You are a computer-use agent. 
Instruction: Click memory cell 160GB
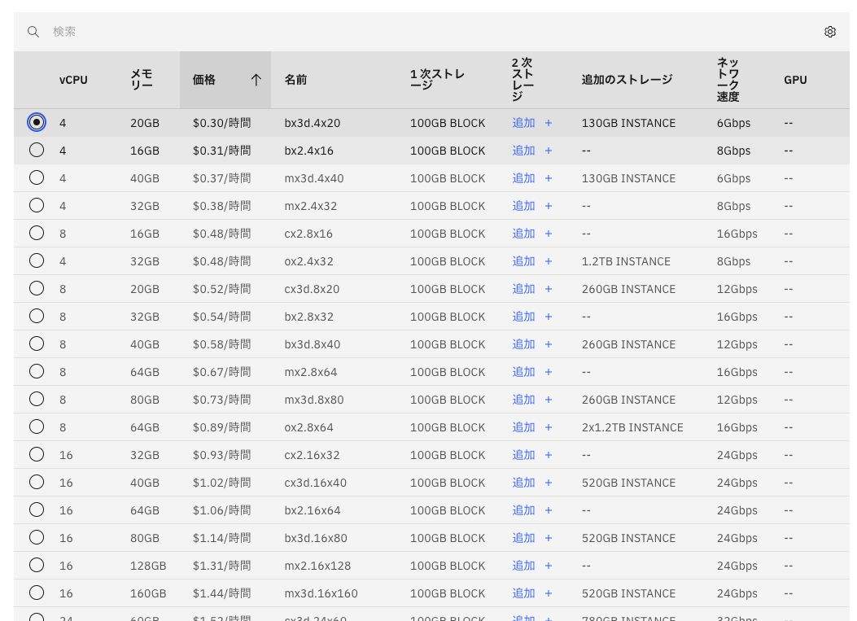[x=148, y=593]
